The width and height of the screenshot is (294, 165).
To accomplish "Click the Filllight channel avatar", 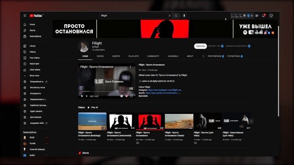I will click(84, 46).
